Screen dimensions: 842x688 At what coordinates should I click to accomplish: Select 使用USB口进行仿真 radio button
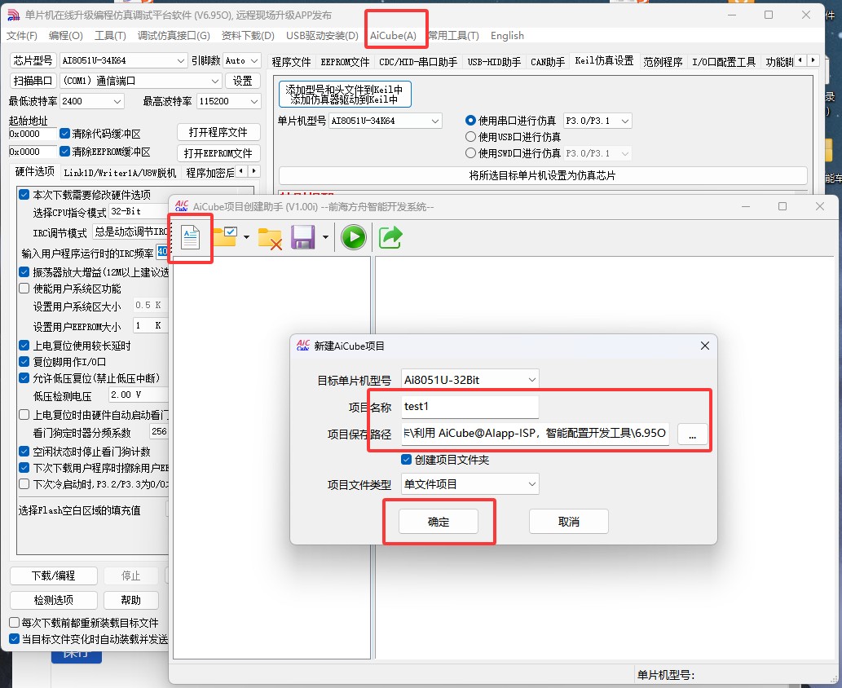470,137
